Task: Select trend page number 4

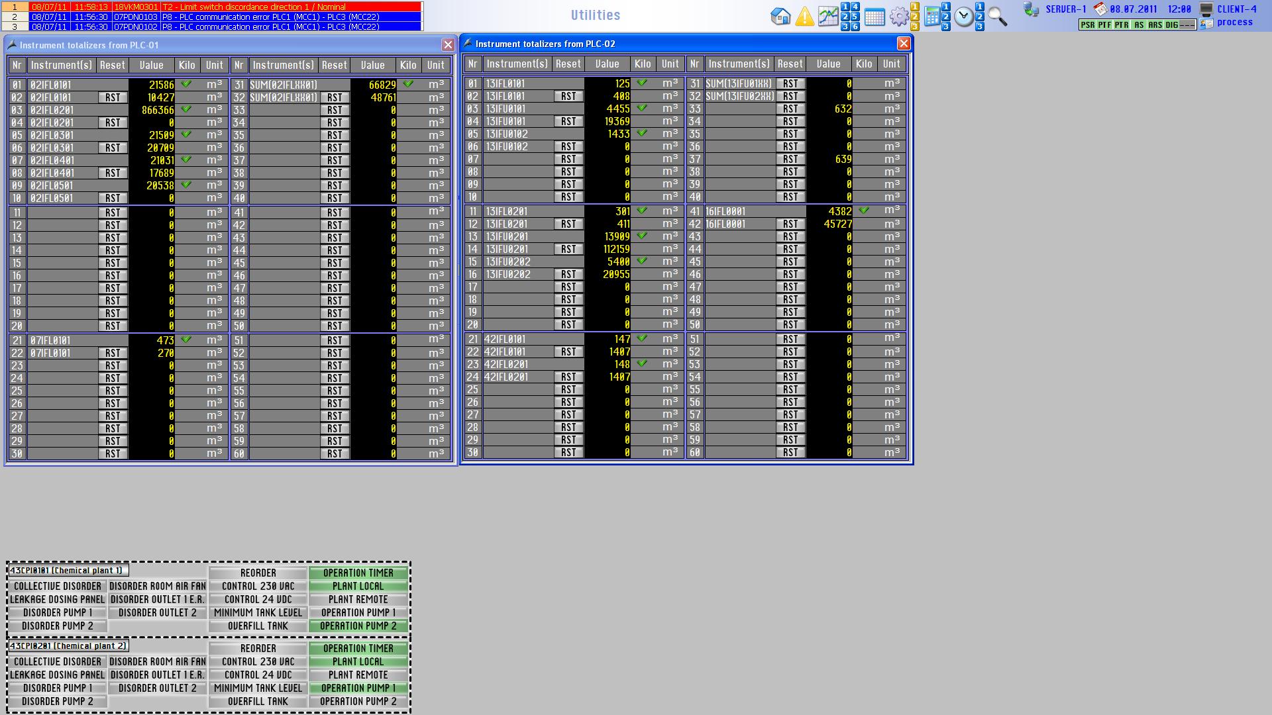Action: point(855,7)
